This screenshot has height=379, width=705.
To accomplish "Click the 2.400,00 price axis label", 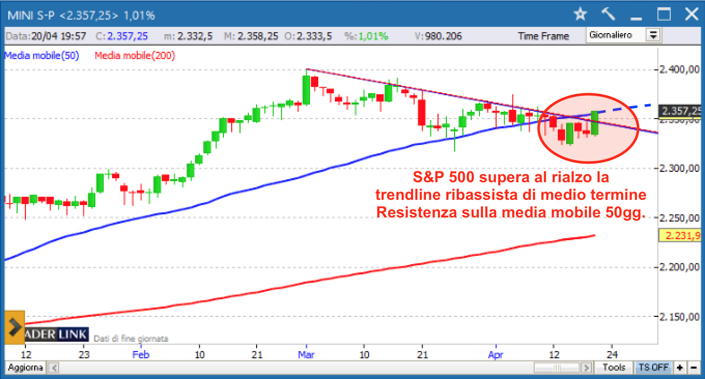I will 681,69.
